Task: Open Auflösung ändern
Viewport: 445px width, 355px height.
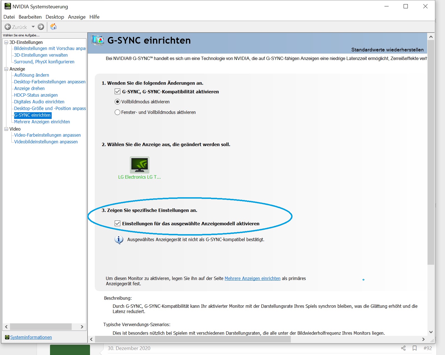Action: (32, 75)
